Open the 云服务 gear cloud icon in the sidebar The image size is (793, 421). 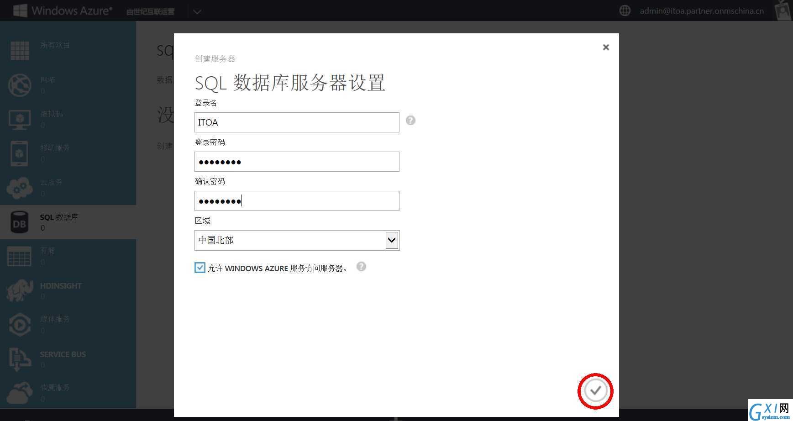click(x=20, y=188)
